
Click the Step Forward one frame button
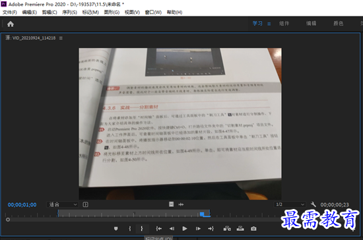[x=198, y=229]
